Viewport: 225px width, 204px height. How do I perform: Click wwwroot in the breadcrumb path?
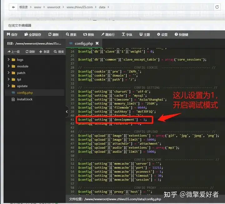(x=54, y=7)
